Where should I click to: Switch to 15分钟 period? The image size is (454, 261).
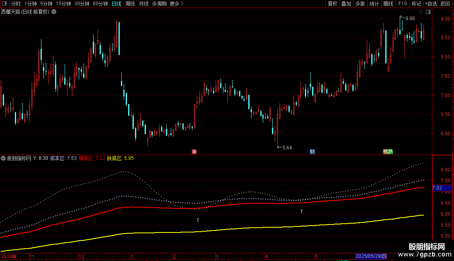(63, 4)
